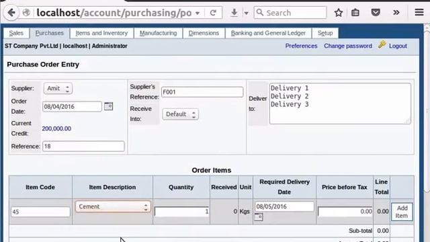
Task: Expand the downloads dropdown arrow
Action: point(246,13)
